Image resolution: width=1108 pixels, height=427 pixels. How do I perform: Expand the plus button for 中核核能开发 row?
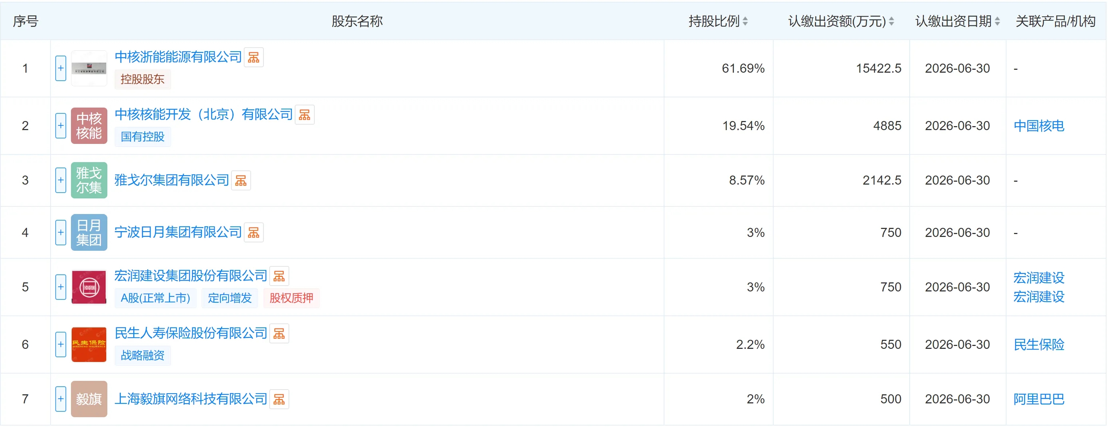click(x=61, y=126)
